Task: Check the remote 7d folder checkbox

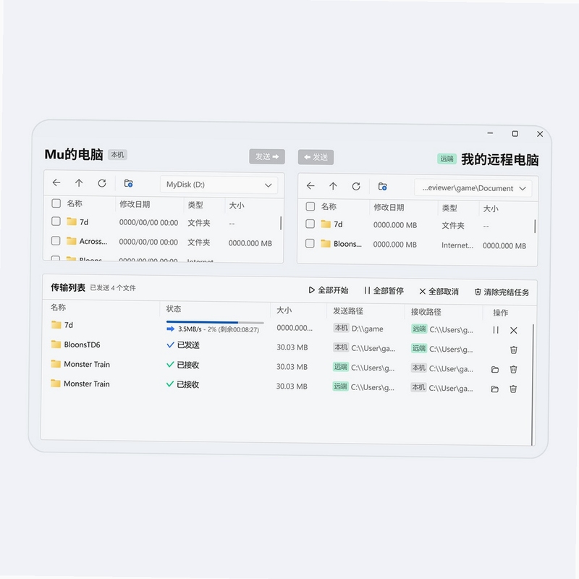Action: 310,224
